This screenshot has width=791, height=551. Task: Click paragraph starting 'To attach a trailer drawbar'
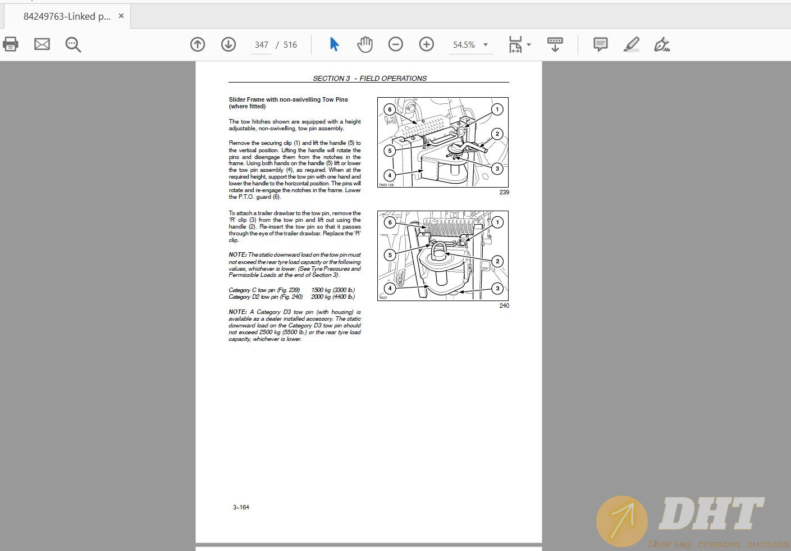click(295, 227)
